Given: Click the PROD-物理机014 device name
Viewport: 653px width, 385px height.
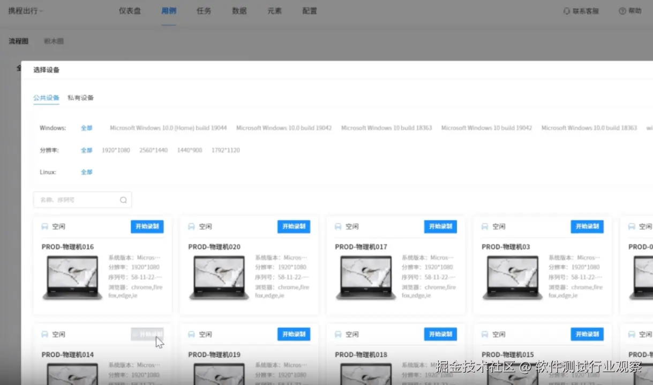Looking at the screenshot, I should coord(67,355).
